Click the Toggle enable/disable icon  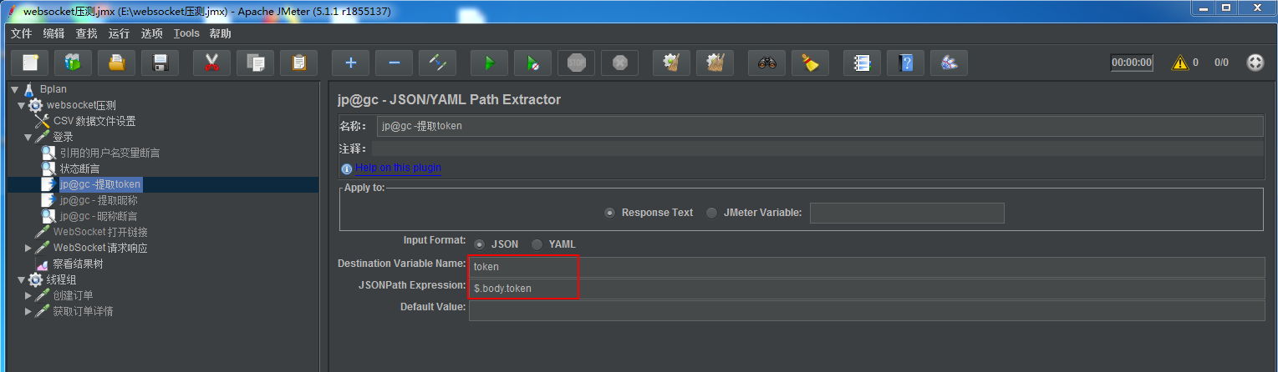437,63
